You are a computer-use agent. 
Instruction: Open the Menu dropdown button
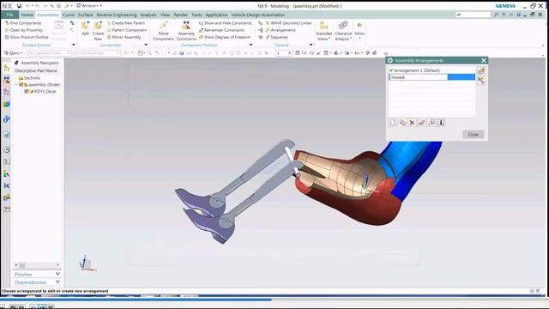point(14,53)
